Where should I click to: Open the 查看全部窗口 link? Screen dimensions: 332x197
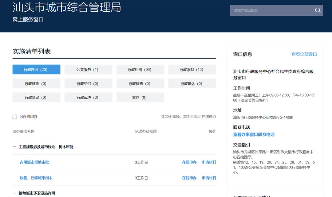coord(304,54)
